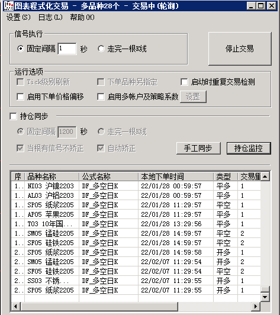Sort by the 交易量 column header
The width and height of the screenshot is (280, 315).
(249, 176)
